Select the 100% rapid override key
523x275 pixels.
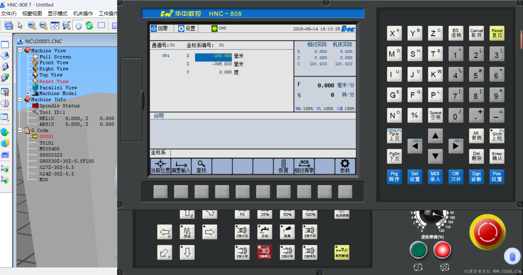(310, 214)
